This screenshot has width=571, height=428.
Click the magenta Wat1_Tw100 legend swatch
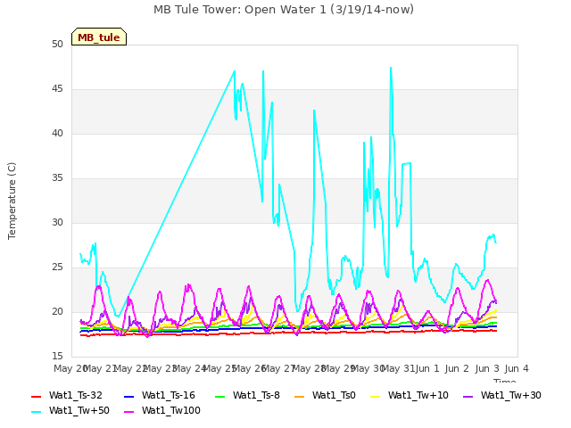click(x=128, y=412)
